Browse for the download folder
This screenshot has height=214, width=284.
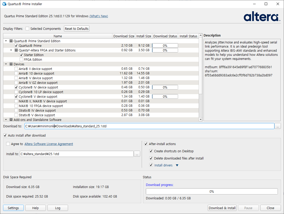pyautogui.click(x=278, y=126)
